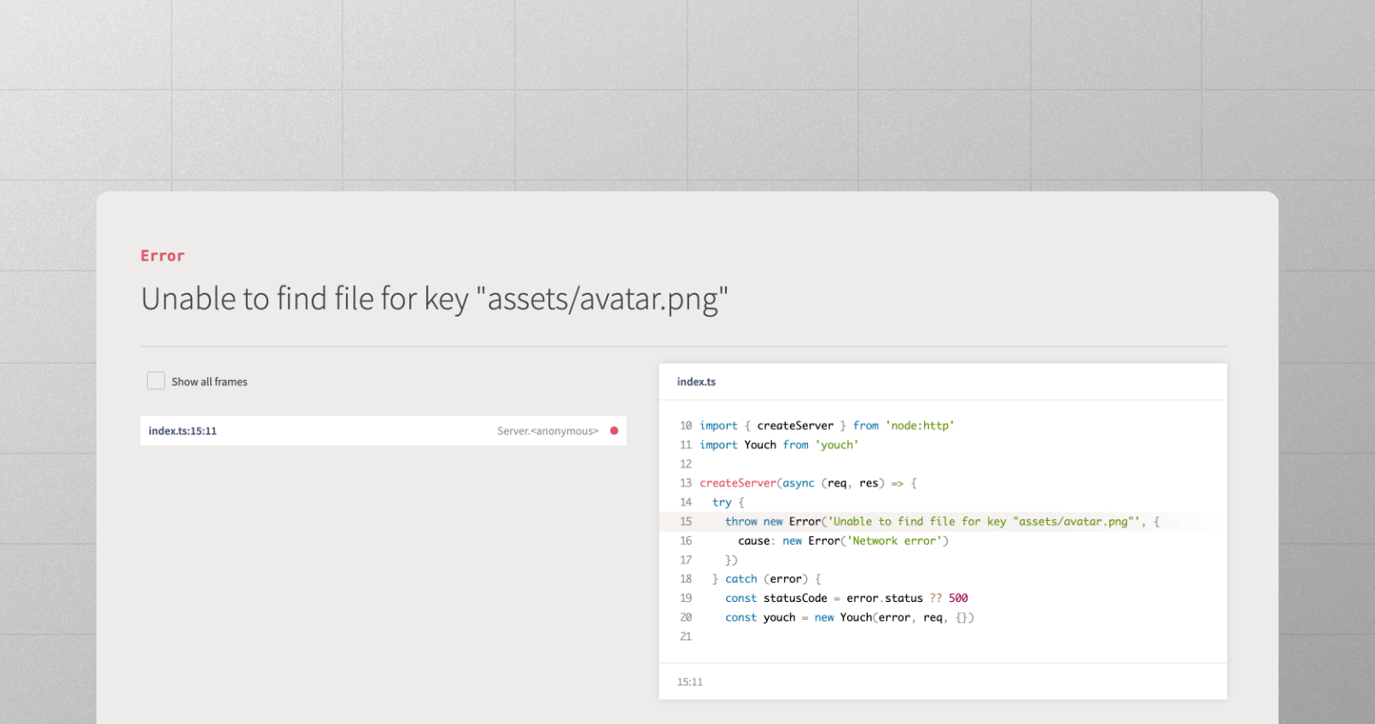
Task: Enable the Show all frames checkbox
Action: point(155,381)
